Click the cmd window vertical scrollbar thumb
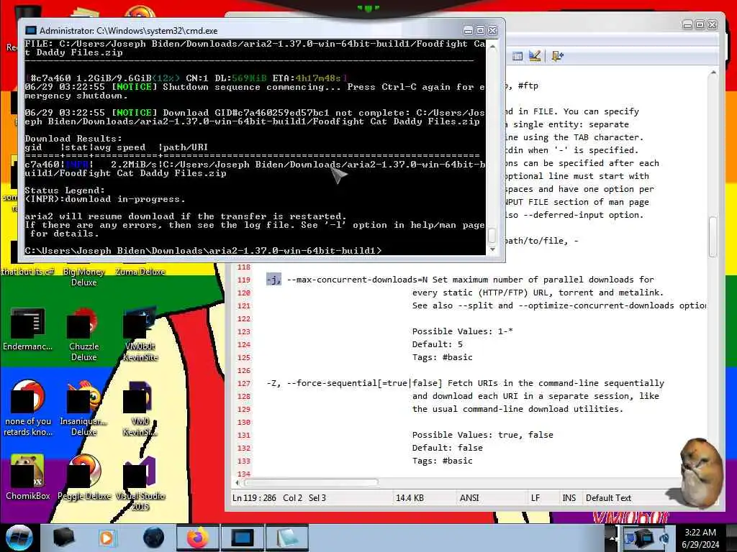The image size is (737, 552). (x=492, y=234)
